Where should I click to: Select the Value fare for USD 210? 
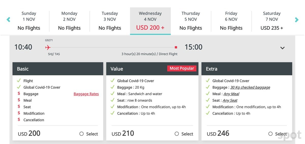tap(177, 134)
